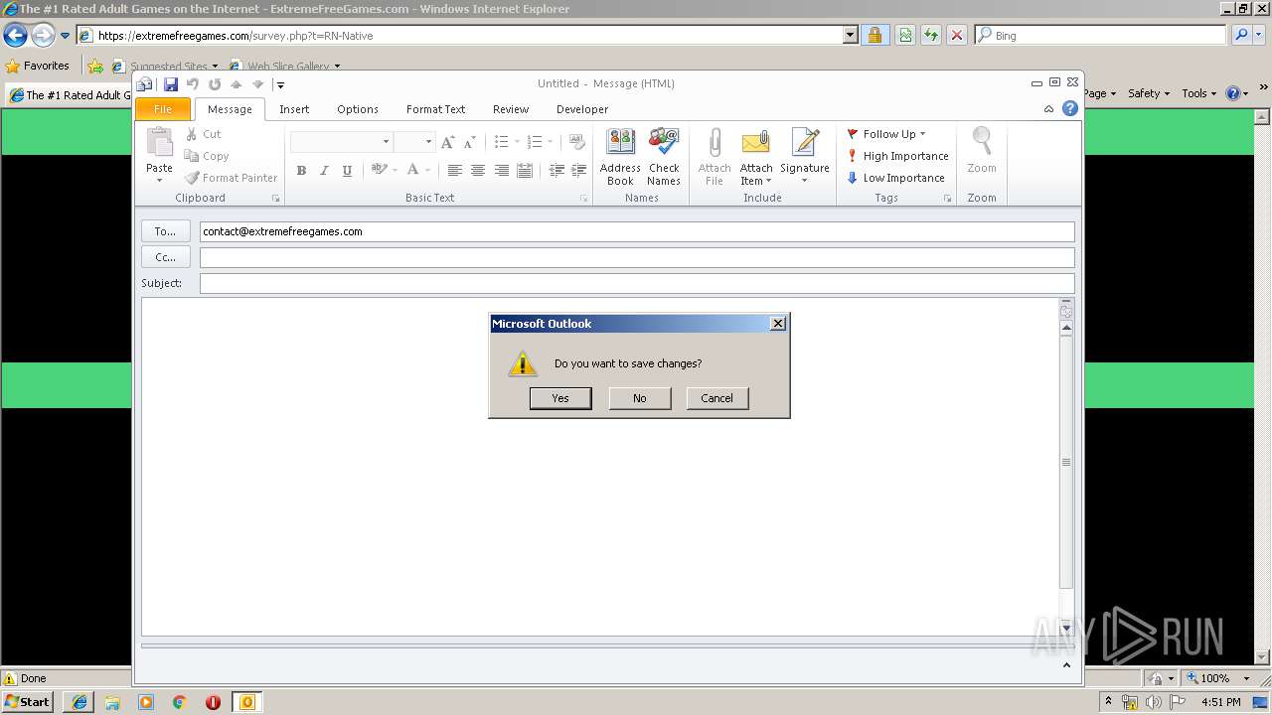Save the message via quick access disk icon
The height and width of the screenshot is (715, 1272).
click(x=170, y=84)
